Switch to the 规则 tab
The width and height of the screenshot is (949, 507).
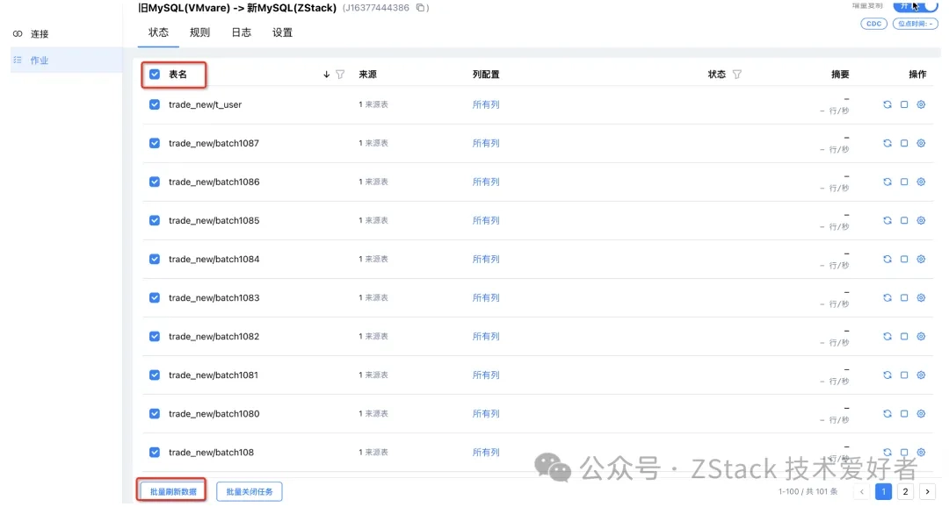[199, 32]
